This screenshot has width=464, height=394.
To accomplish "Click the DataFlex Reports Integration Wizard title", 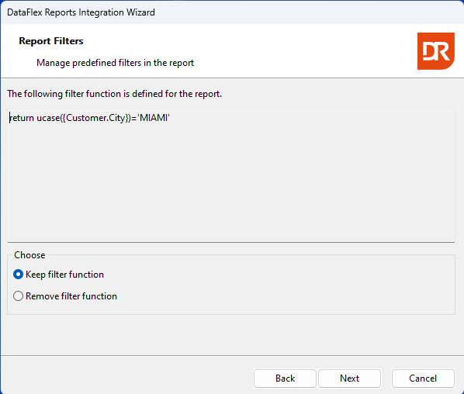I will (81, 12).
